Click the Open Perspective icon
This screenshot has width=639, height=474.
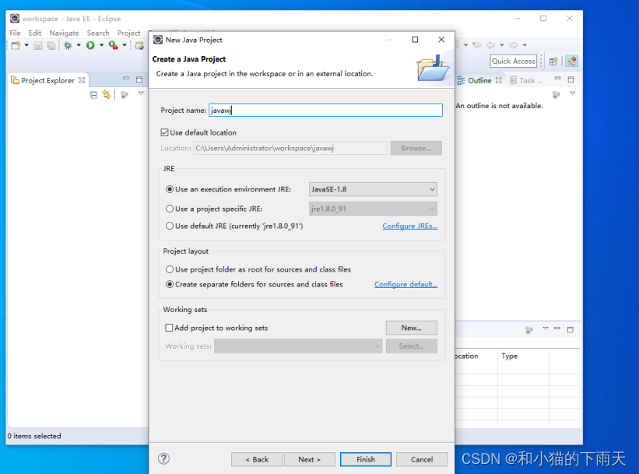(553, 60)
